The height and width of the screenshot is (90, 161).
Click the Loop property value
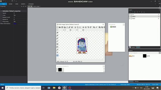point(20,15)
